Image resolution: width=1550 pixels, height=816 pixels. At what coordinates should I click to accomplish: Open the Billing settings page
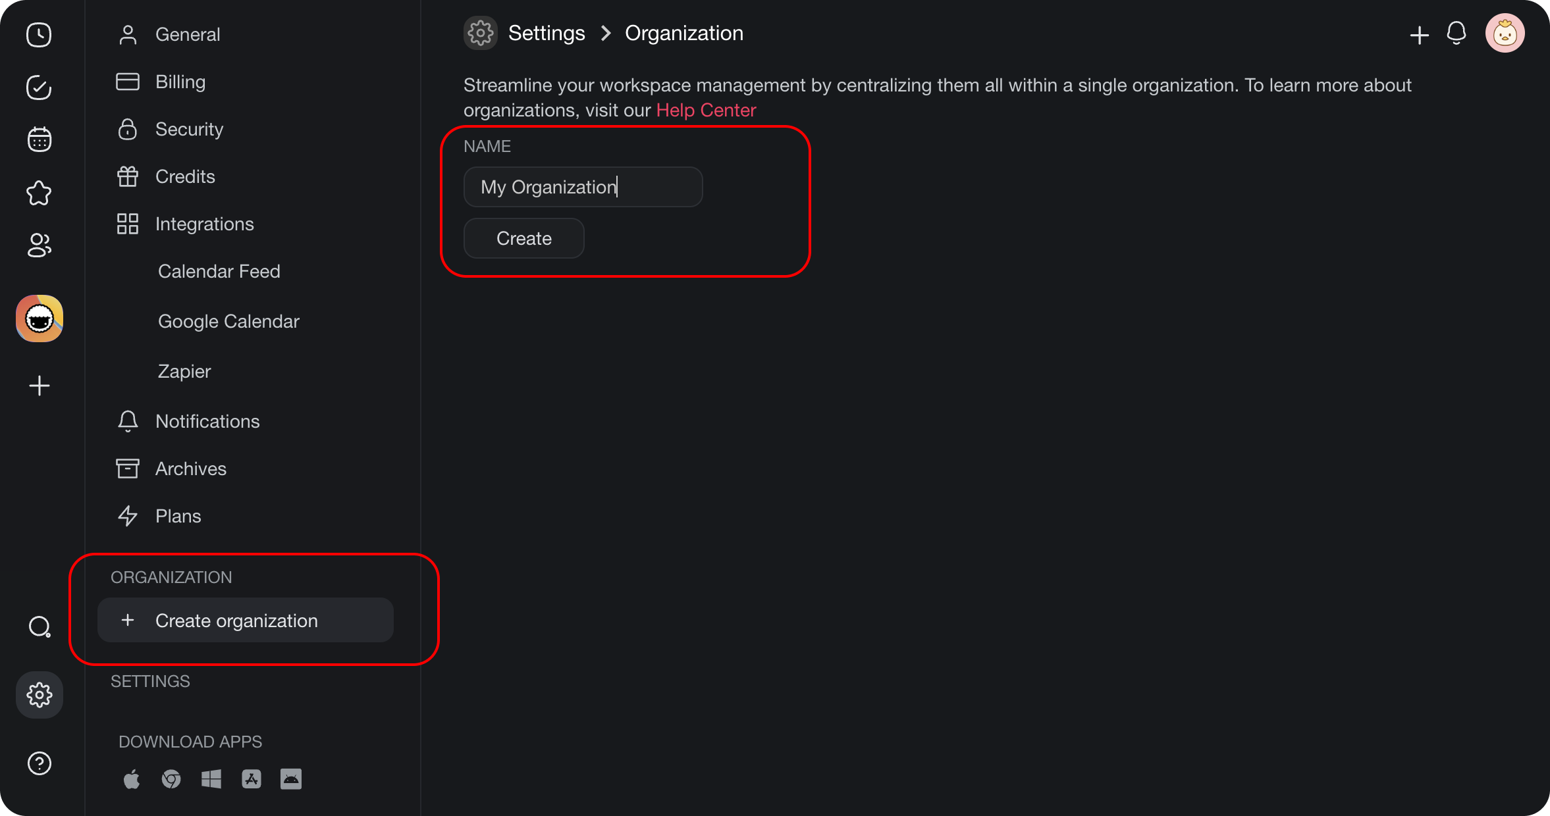click(x=180, y=82)
